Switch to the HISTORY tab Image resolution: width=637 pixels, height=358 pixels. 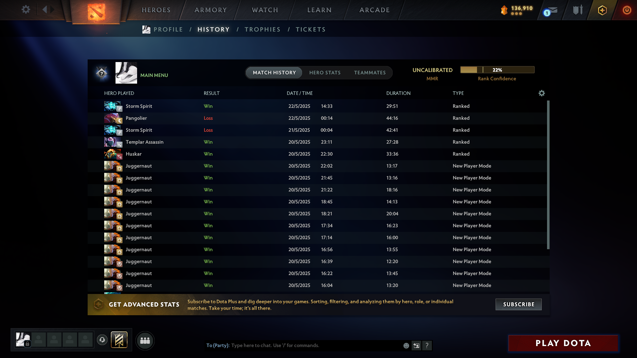(x=213, y=30)
